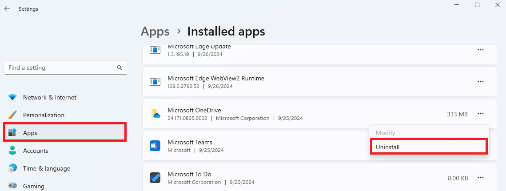Screen dimensions: 506x191
Task: Open more options for Edge WebView2 Runtime
Action: pos(481,82)
